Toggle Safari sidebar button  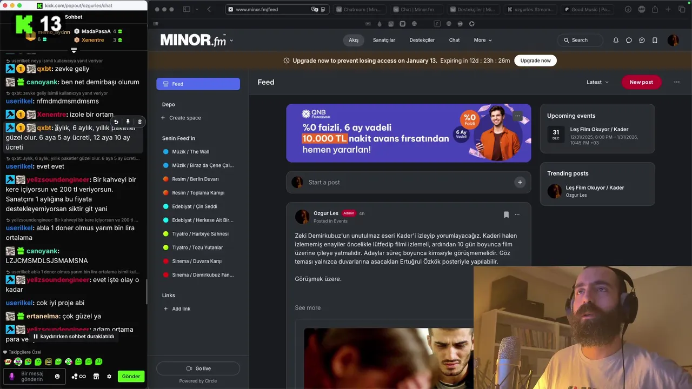click(187, 9)
